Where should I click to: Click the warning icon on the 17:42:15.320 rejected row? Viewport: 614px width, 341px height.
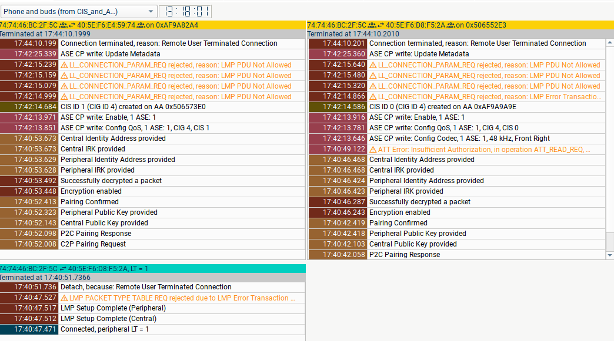click(x=372, y=86)
